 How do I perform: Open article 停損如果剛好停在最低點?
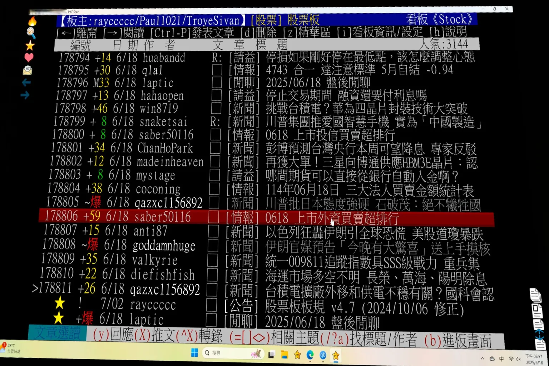pyautogui.click(x=370, y=57)
